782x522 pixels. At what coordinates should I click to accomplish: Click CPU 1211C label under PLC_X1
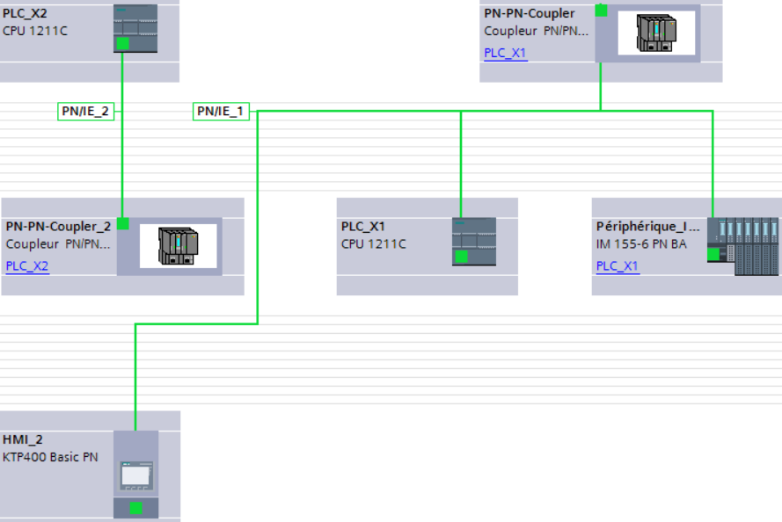(374, 244)
